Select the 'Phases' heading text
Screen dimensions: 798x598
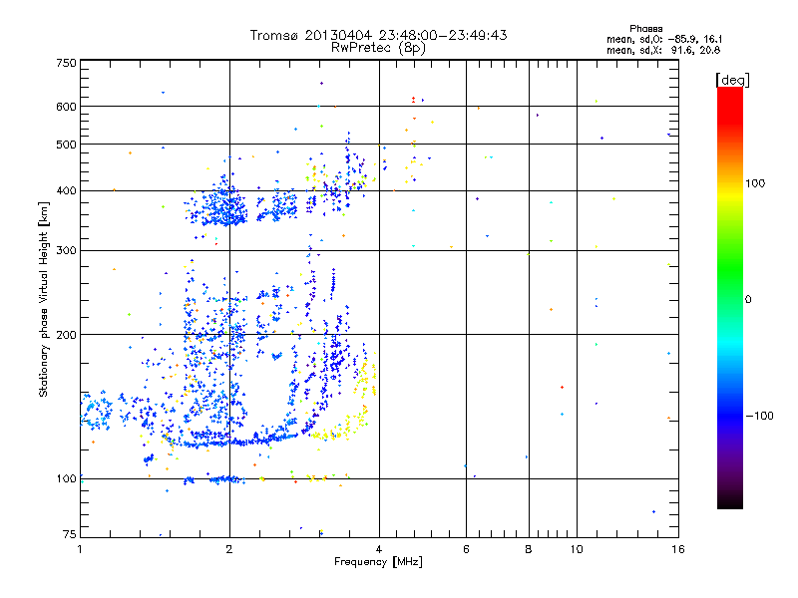point(645,29)
